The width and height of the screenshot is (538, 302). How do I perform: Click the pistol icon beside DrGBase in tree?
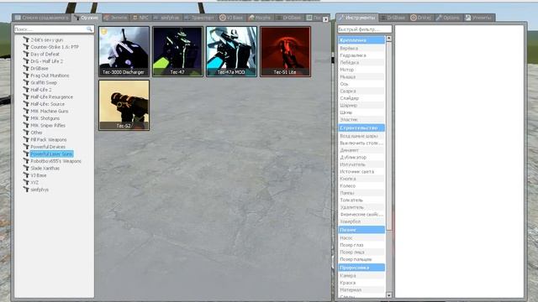(x=26, y=68)
